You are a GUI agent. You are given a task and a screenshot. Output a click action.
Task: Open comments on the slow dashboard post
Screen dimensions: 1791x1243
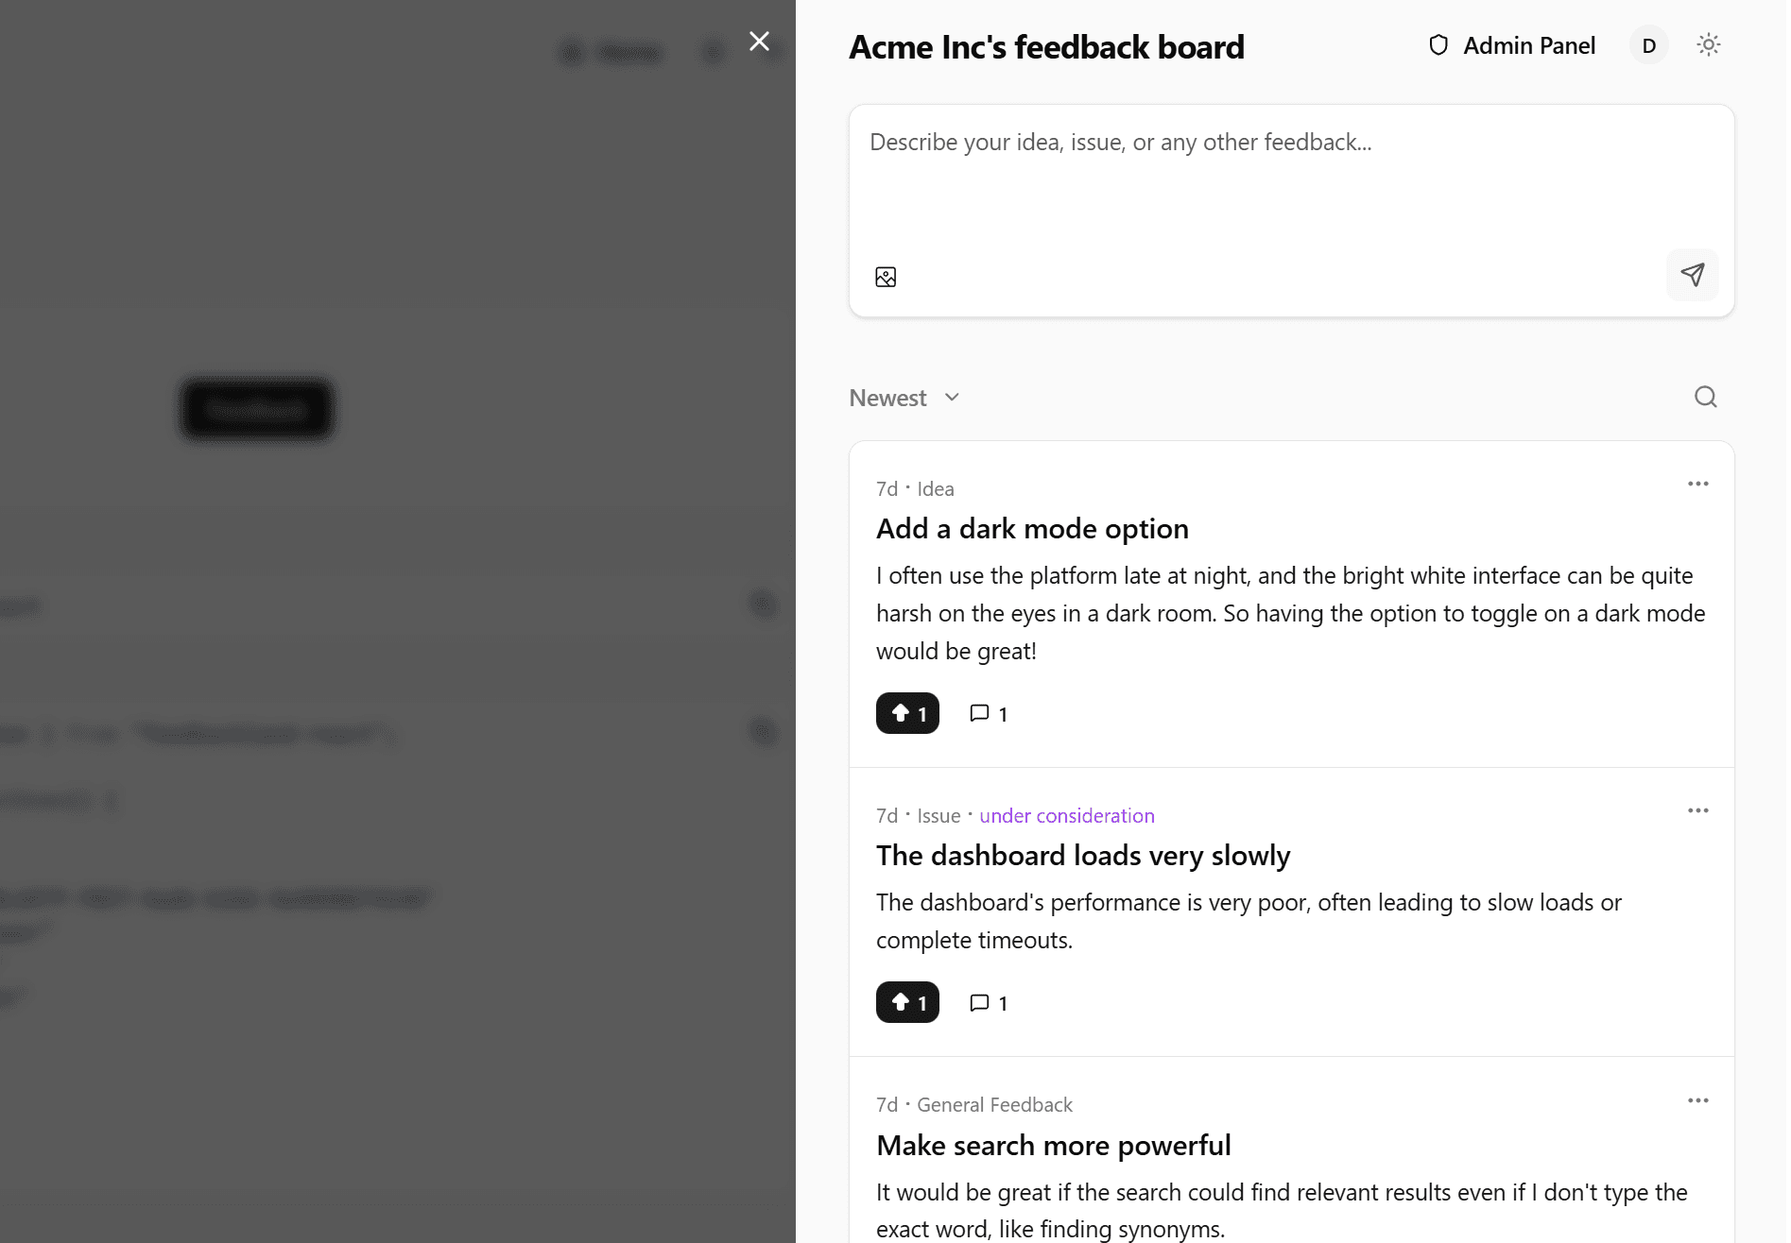(988, 1002)
